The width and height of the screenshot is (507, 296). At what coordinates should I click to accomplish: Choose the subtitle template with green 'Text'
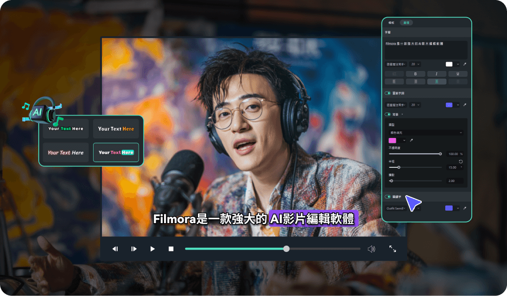click(66, 129)
